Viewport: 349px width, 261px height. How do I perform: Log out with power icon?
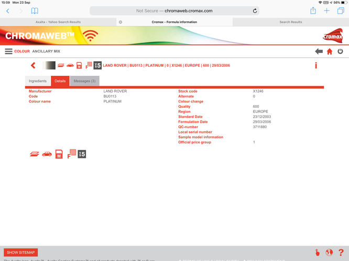pos(340,52)
